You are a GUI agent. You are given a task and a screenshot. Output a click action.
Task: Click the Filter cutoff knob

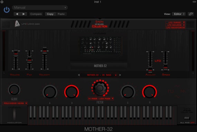point(100,88)
